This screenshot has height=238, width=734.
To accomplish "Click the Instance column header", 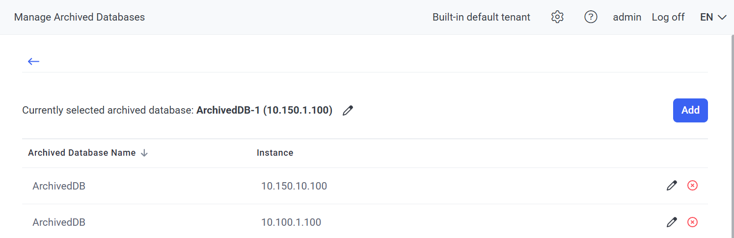I will pyautogui.click(x=275, y=153).
